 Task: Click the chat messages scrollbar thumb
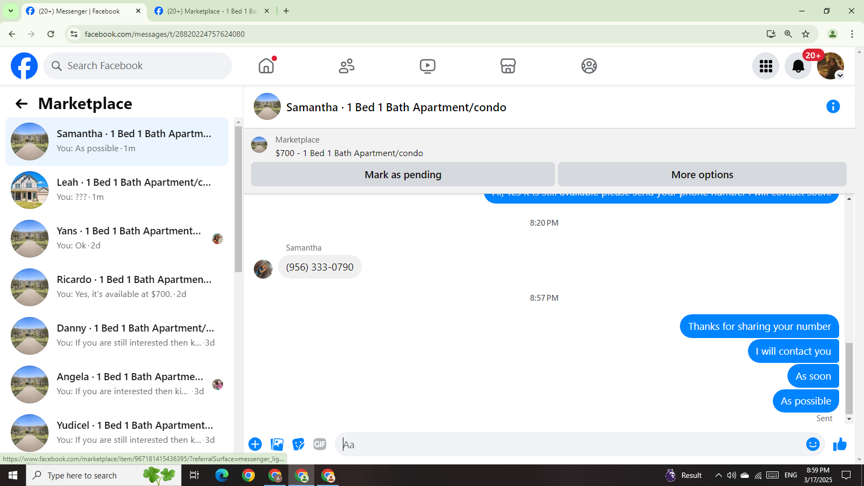(x=849, y=377)
